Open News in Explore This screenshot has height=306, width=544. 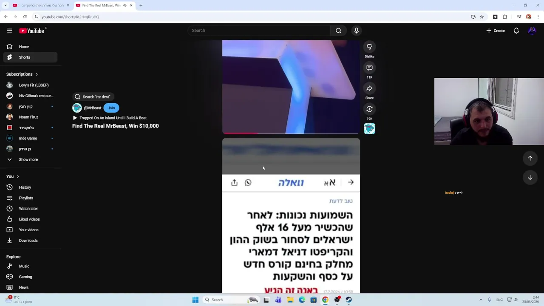[30, 287]
